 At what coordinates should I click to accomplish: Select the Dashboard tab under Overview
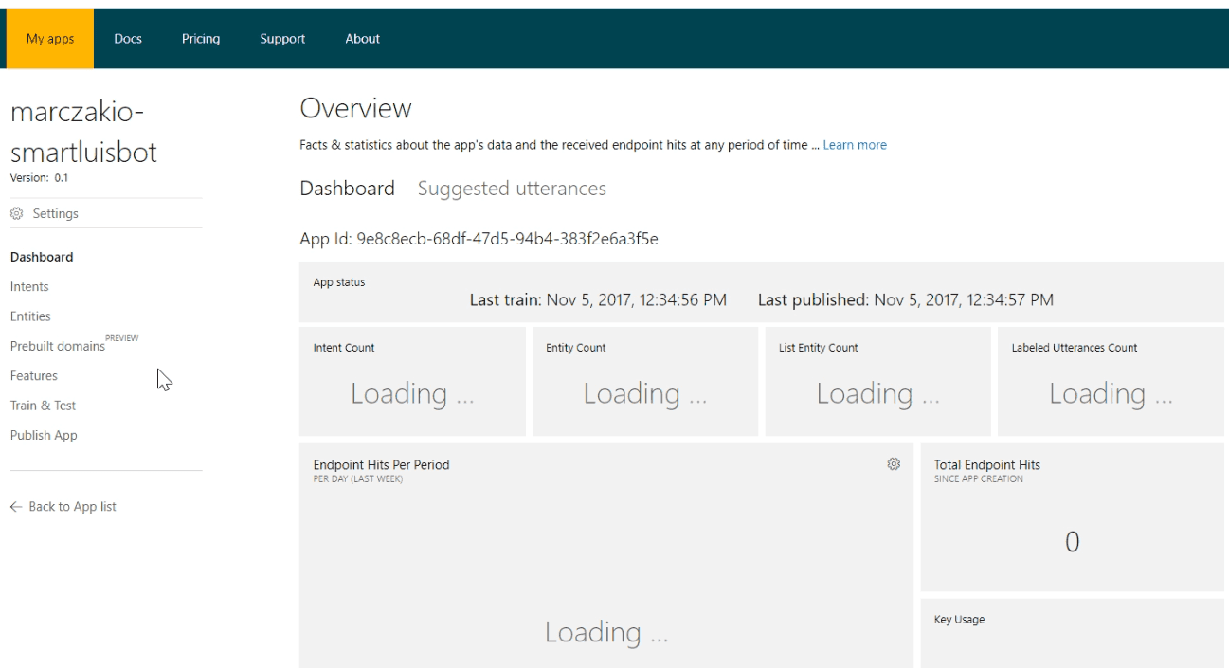pos(347,189)
